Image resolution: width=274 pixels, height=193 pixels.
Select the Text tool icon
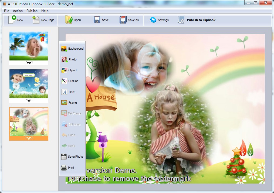[64, 92]
